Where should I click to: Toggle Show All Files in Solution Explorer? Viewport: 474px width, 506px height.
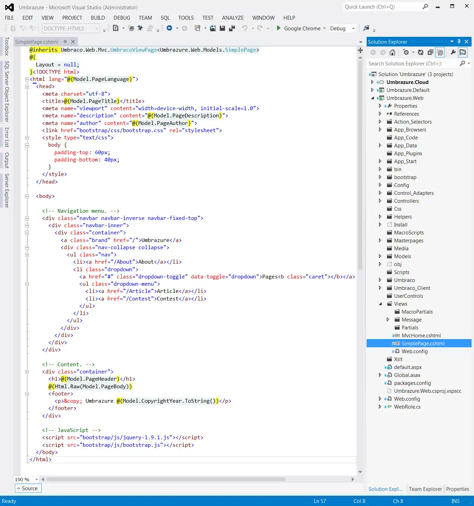[x=440, y=52]
